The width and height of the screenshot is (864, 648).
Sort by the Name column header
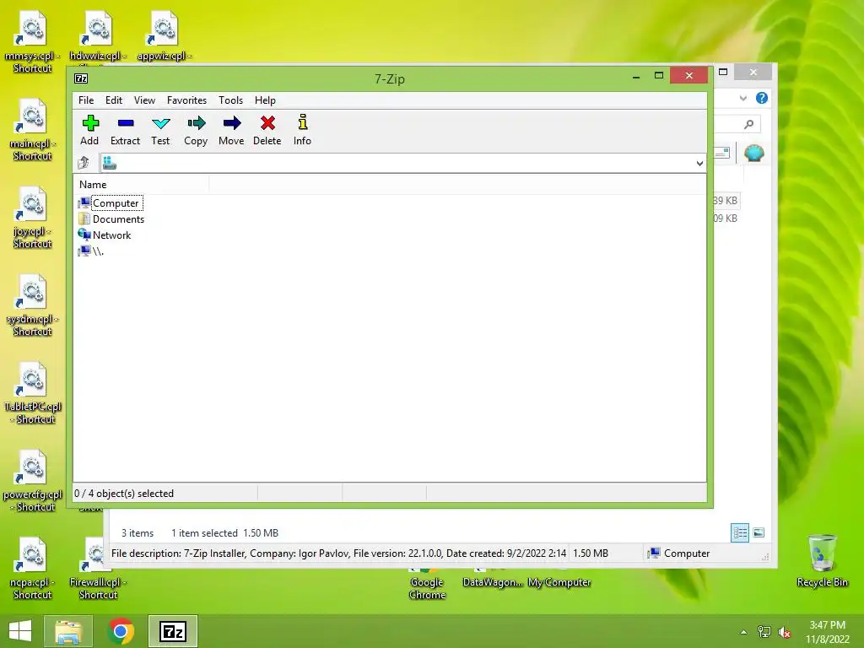141,185
